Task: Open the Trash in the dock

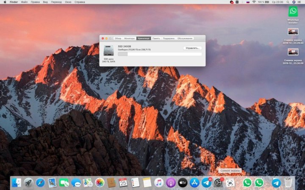Action: (288, 182)
